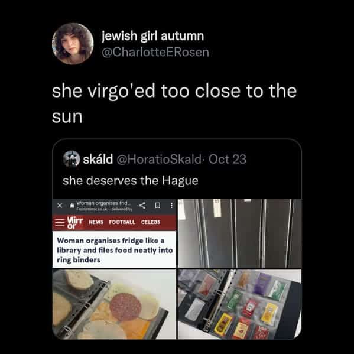
Task: Click the Mirror logo
Action: coord(75,223)
